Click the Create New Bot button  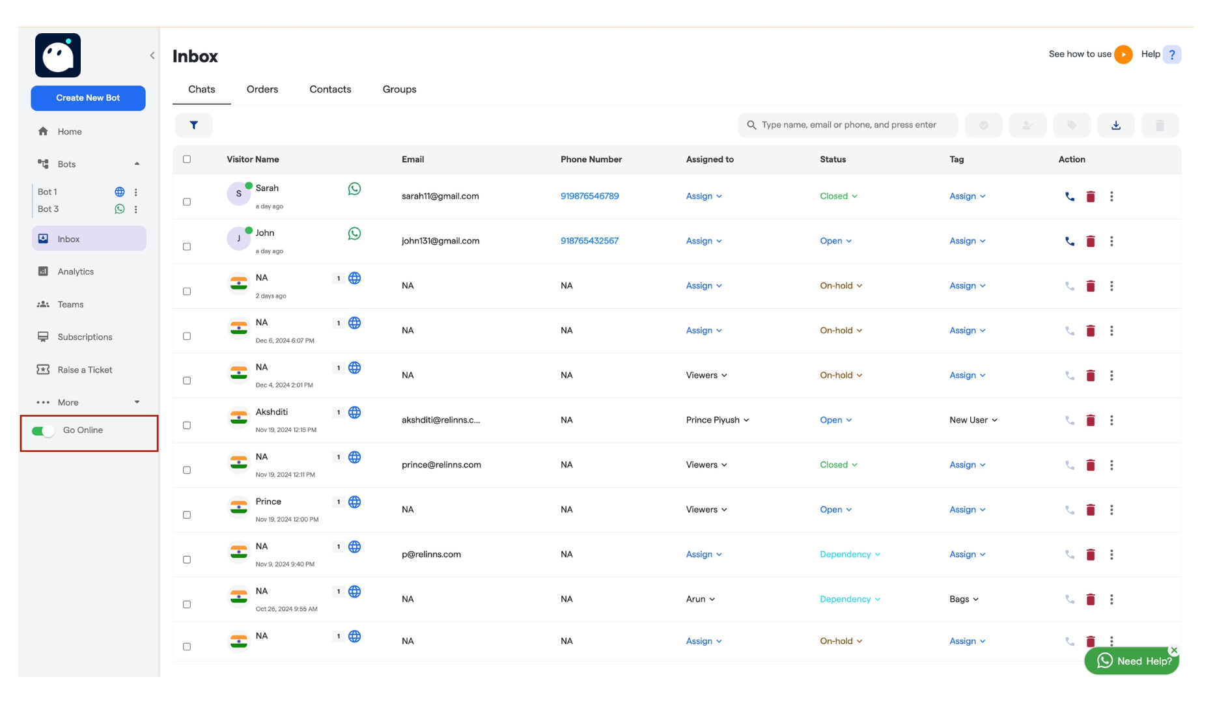coord(88,98)
